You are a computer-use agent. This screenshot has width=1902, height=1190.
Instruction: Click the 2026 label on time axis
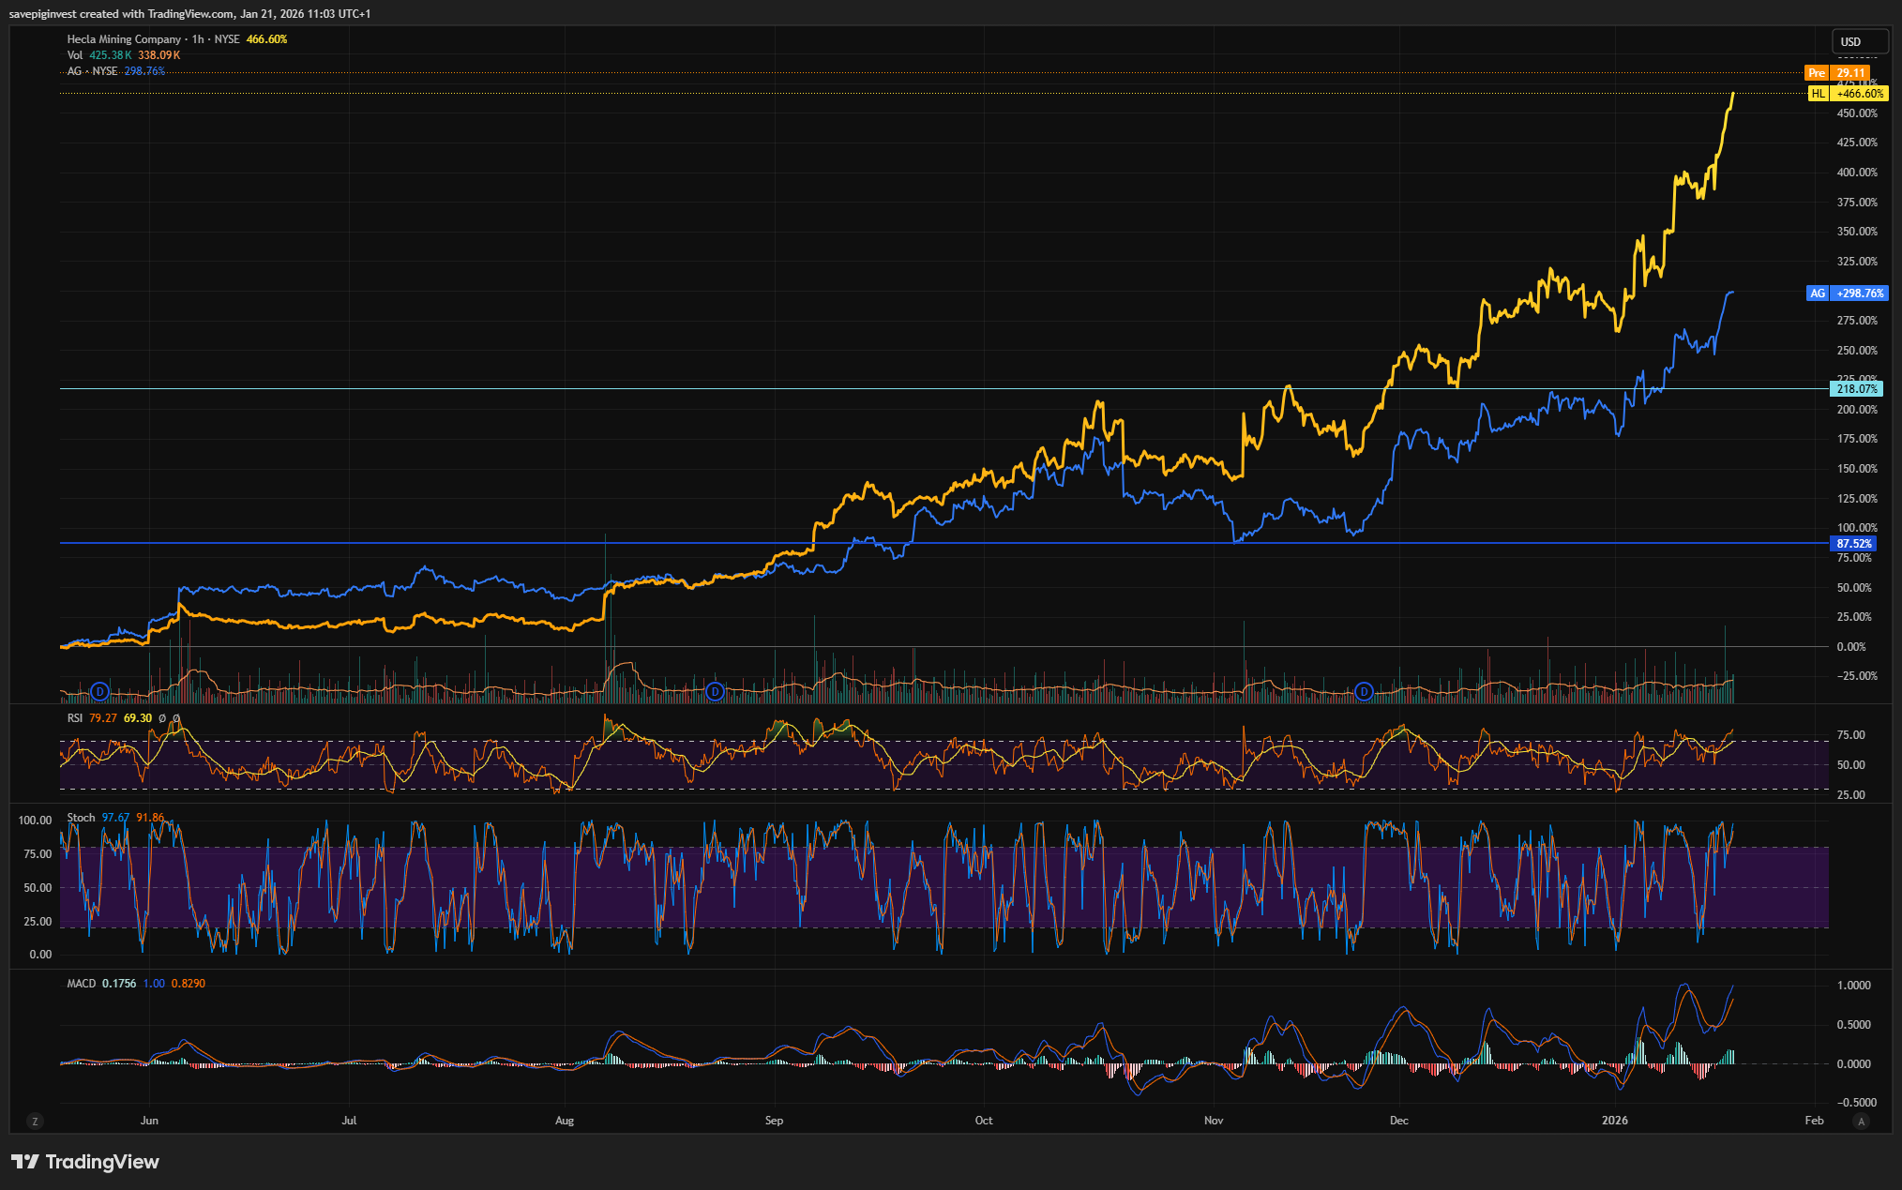(1614, 1121)
